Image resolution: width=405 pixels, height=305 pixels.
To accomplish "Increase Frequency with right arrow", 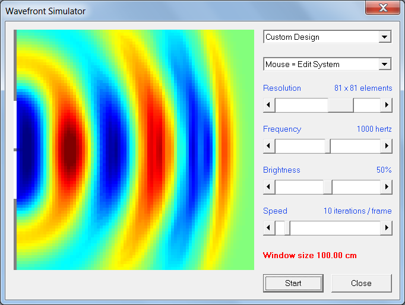I will coord(386,146).
